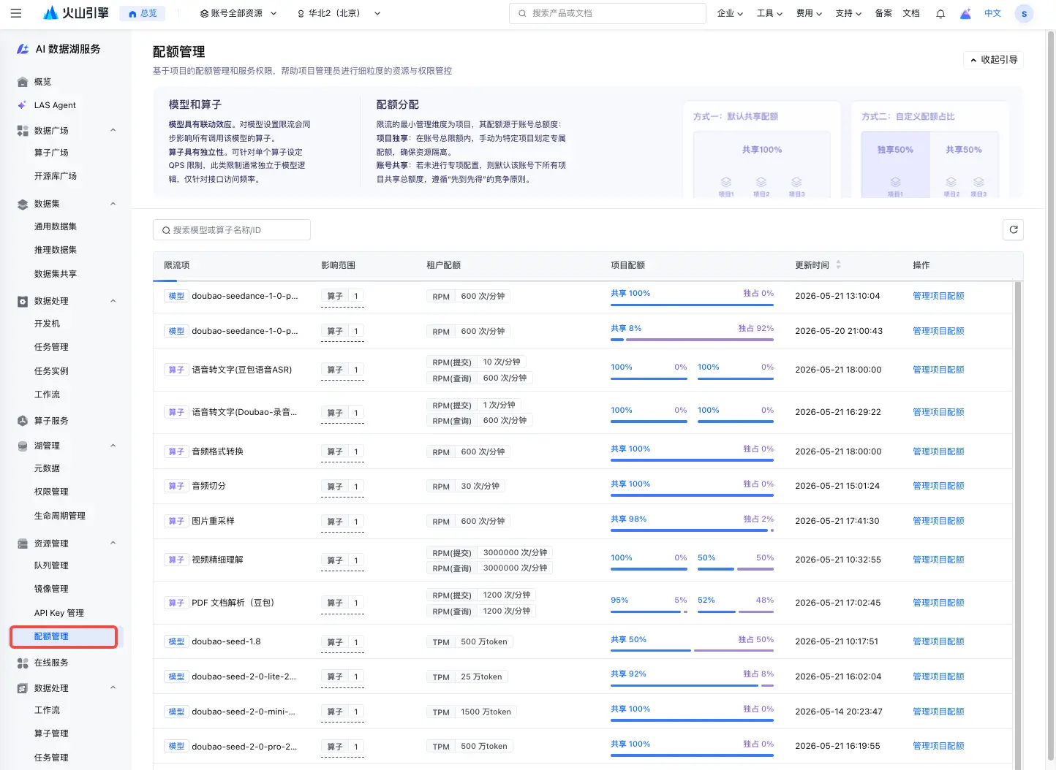This screenshot has height=770, width=1056.
Task: Switch language via 中文
Action: (992, 13)
